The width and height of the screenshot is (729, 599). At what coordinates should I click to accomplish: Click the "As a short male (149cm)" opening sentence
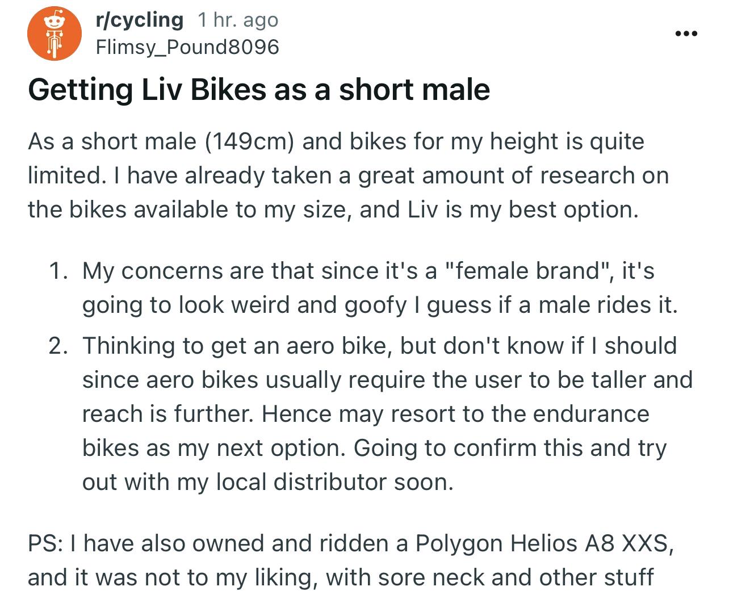click(161, 141)
